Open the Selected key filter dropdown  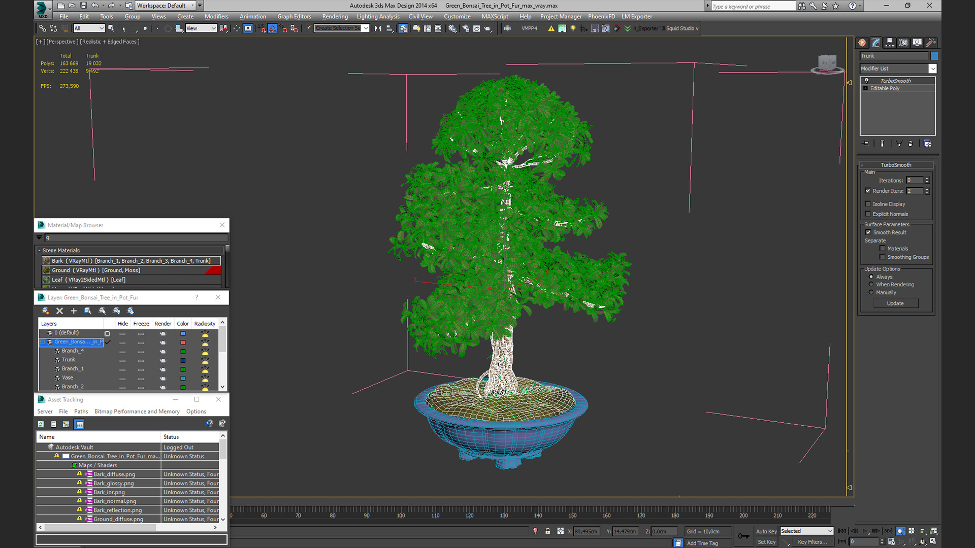[807, 531]
